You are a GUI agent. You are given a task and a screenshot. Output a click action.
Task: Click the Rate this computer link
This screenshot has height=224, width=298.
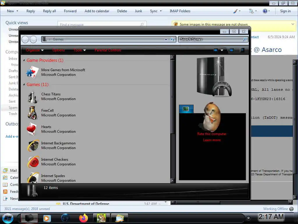click(212, 134)
